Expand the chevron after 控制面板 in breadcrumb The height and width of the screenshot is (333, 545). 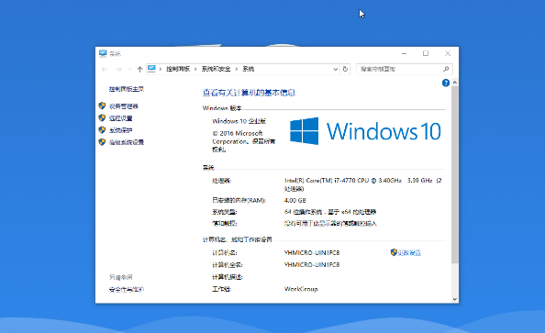tap(195, 69)
